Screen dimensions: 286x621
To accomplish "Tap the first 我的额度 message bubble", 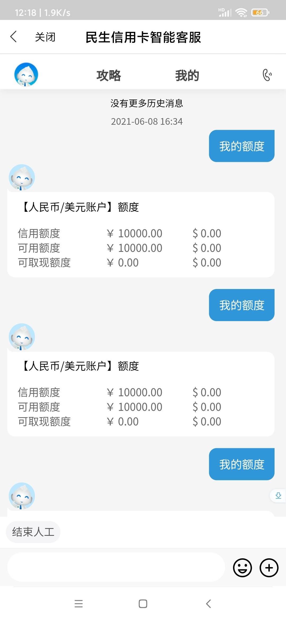I will pos(242,146).
